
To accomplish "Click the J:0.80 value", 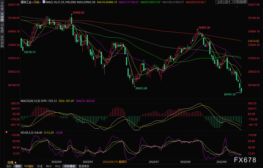I will [59, 133].
